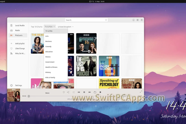Share the current episode

68,92
